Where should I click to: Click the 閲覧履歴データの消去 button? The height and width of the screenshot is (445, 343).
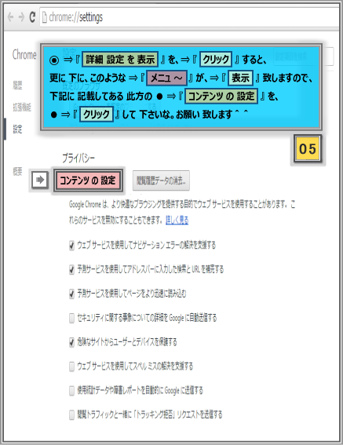pos(161,181)
